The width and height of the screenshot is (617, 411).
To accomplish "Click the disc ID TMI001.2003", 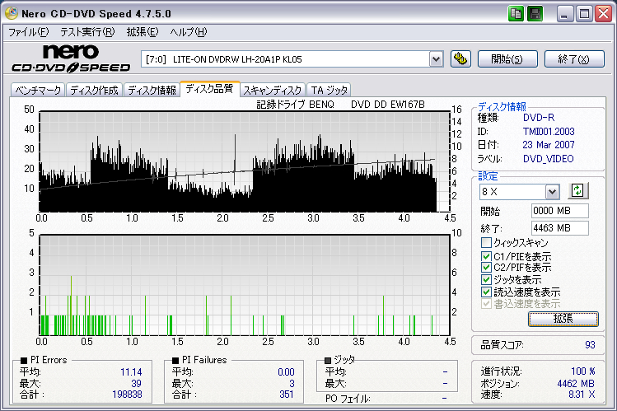I will click(549, 131).
